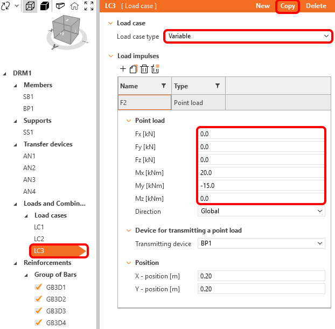Image resolution: width=335 pixels, height=329 pixels.
Task: Disable the GB3D4 checkbox
Action: pos(38,323)
